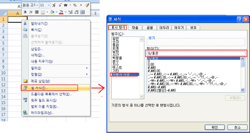Expand the 필터(E) submenu arrow
Viewport: 250px width, 133px height.
pyautogui.click(x=87, y=68)
